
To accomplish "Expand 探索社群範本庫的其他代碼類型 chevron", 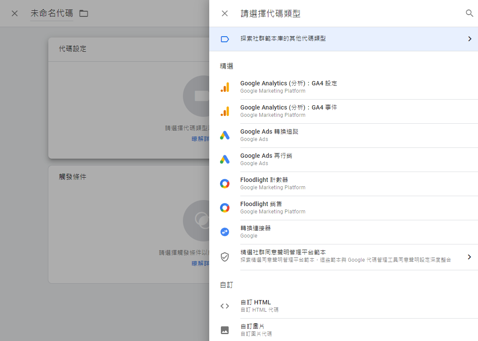I will coord(469,39).
